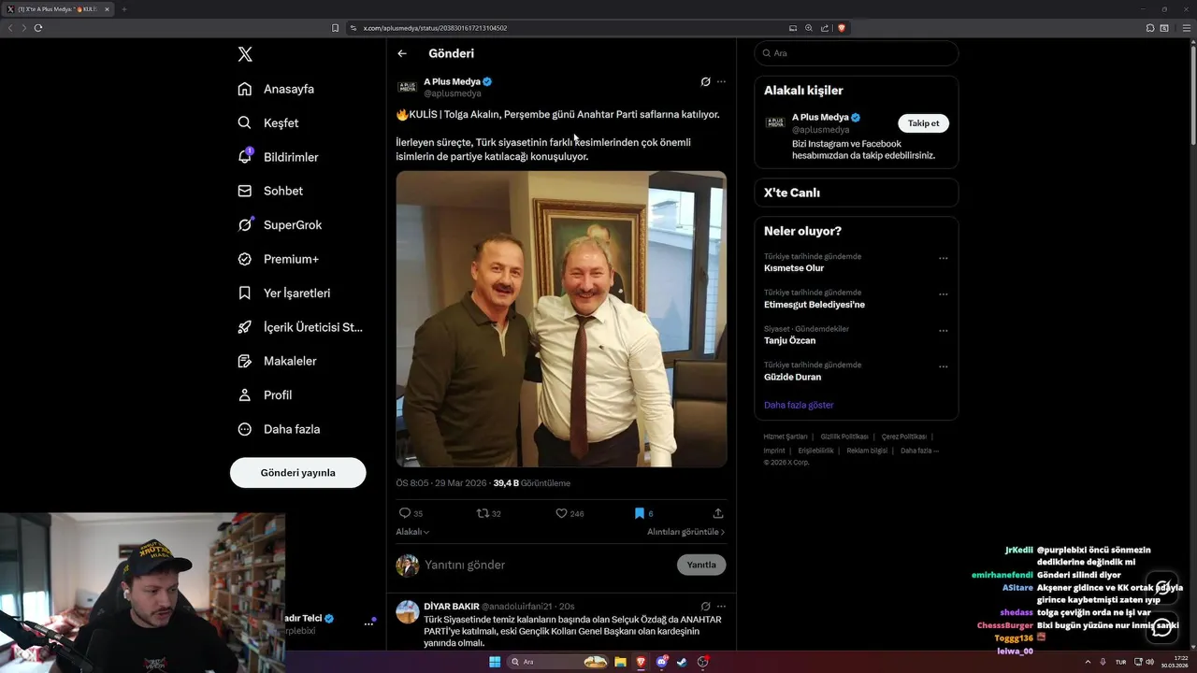The width and height of the screenshot is (1197, 673).
Task: Open the Tanju Özcan trend
Action: [789, 340]
